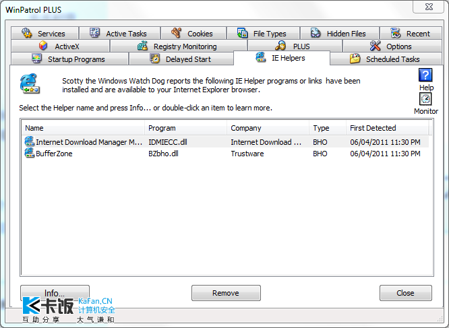Sort list by Type column header

(328, 128)
